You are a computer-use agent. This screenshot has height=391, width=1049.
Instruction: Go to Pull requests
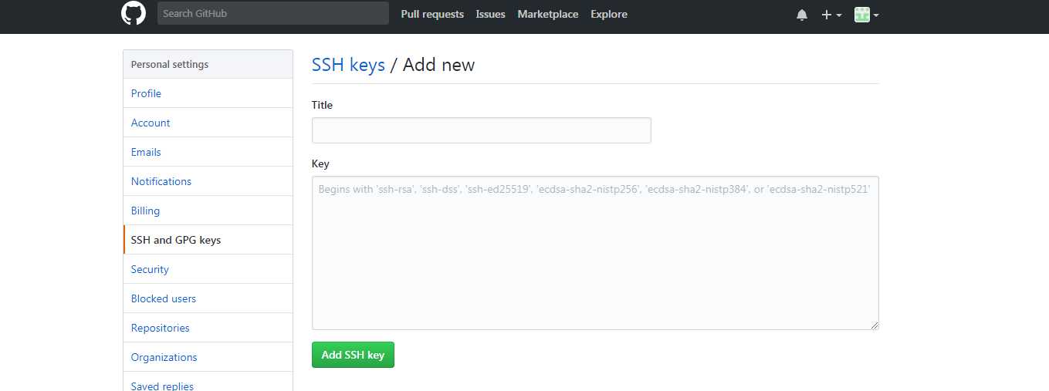[x=432, y=14]
